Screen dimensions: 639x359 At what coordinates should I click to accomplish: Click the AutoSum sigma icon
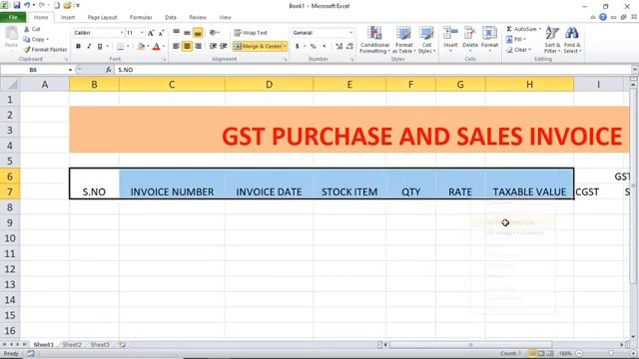coord(509,29)
